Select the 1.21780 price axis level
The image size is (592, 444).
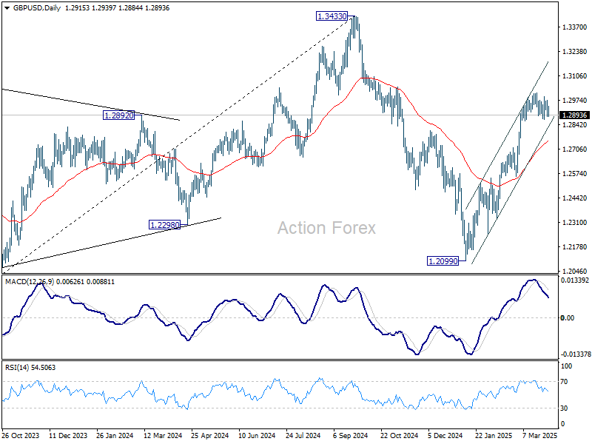pyautogui.click(x=575, y=247)
